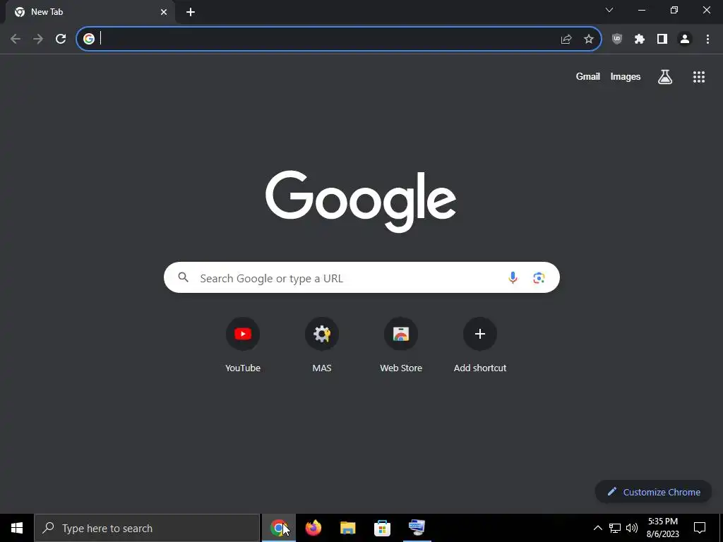This screenshot has height=542, width=723.
Task: Open the uBlock Origin extension icon
Action: [617, 40]
